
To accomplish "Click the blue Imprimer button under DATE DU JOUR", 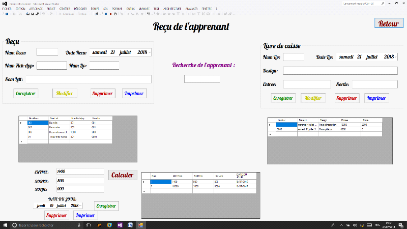I will (85, 215).
